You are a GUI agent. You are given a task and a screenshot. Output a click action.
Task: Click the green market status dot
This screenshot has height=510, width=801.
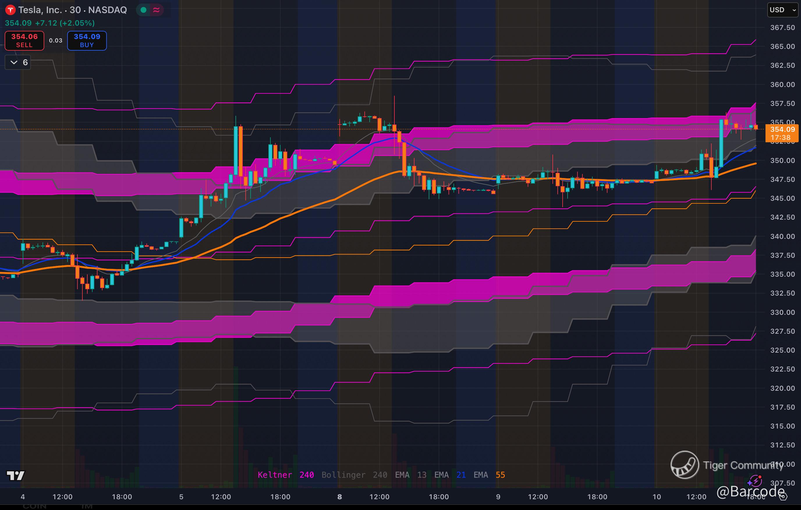[144, 10]
